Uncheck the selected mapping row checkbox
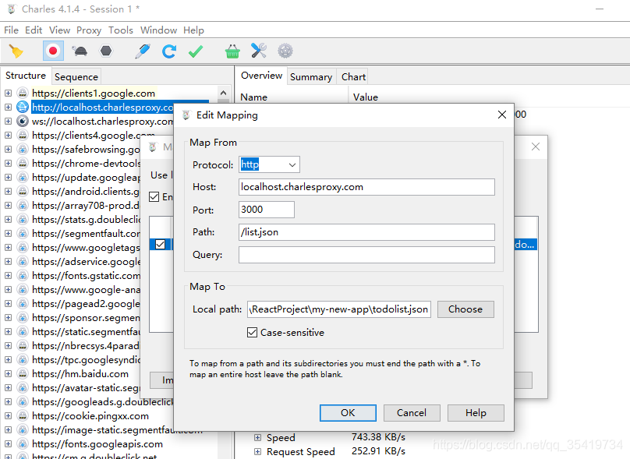This screenshot has height=459, width=630. tap(160, 244)
